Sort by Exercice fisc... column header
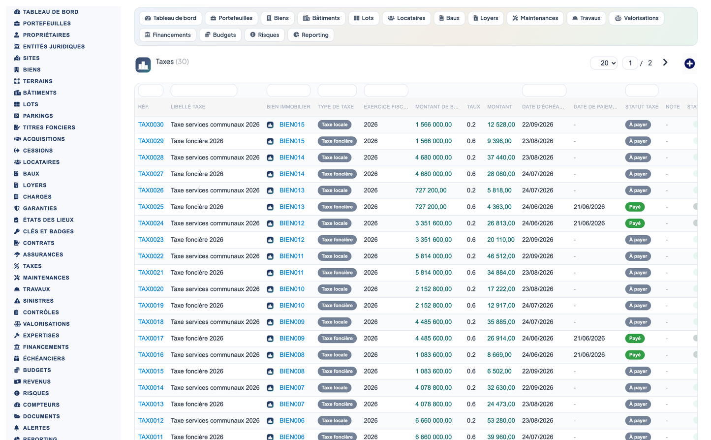This screenshot has width=711, height=440. pos(386,107)
